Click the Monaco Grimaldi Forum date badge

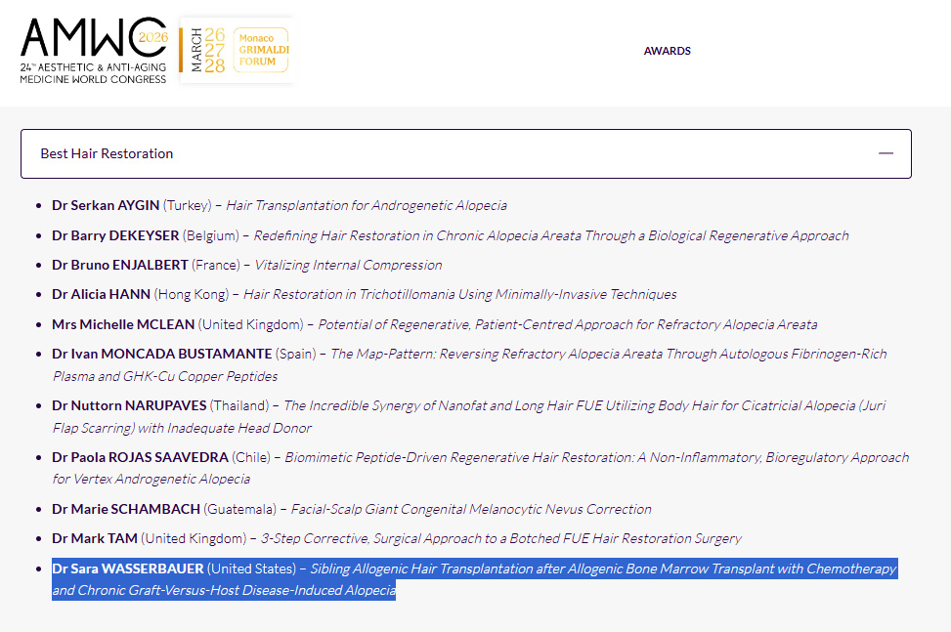238,50
